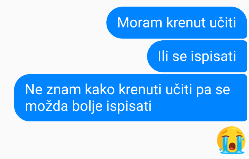Image resolution: width=249 pixels, height=159 pixels.
Task: Click "učiti" in the first message bubble
Action: [223, 22]
